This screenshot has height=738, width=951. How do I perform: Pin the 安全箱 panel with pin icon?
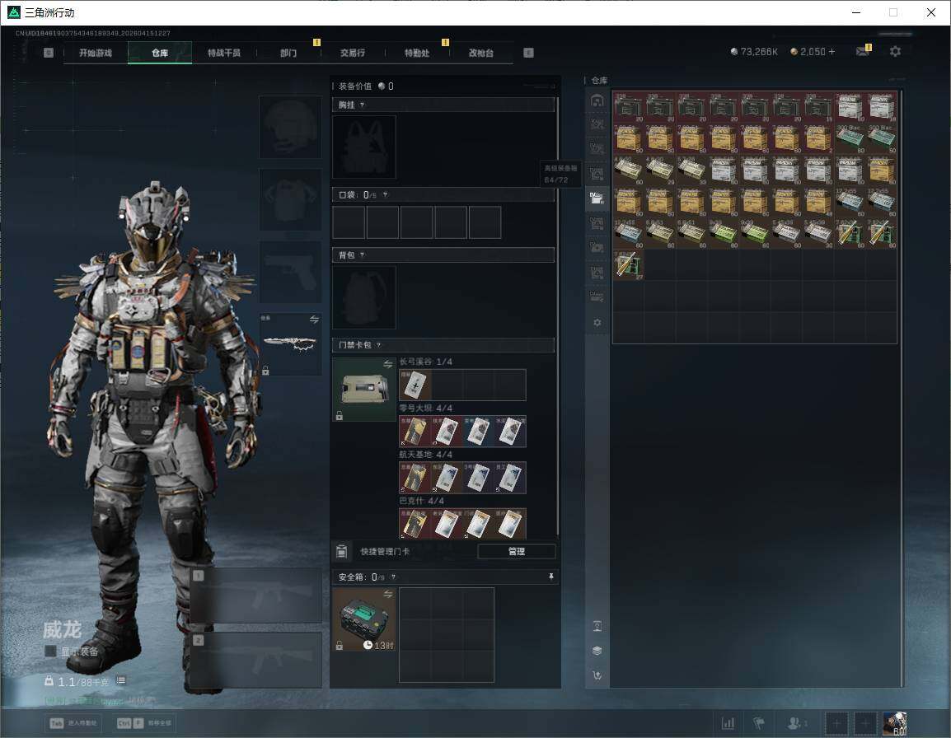(550, 577)
